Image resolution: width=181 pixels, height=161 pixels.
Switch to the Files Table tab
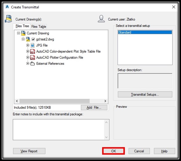click(x=39, y=26)
